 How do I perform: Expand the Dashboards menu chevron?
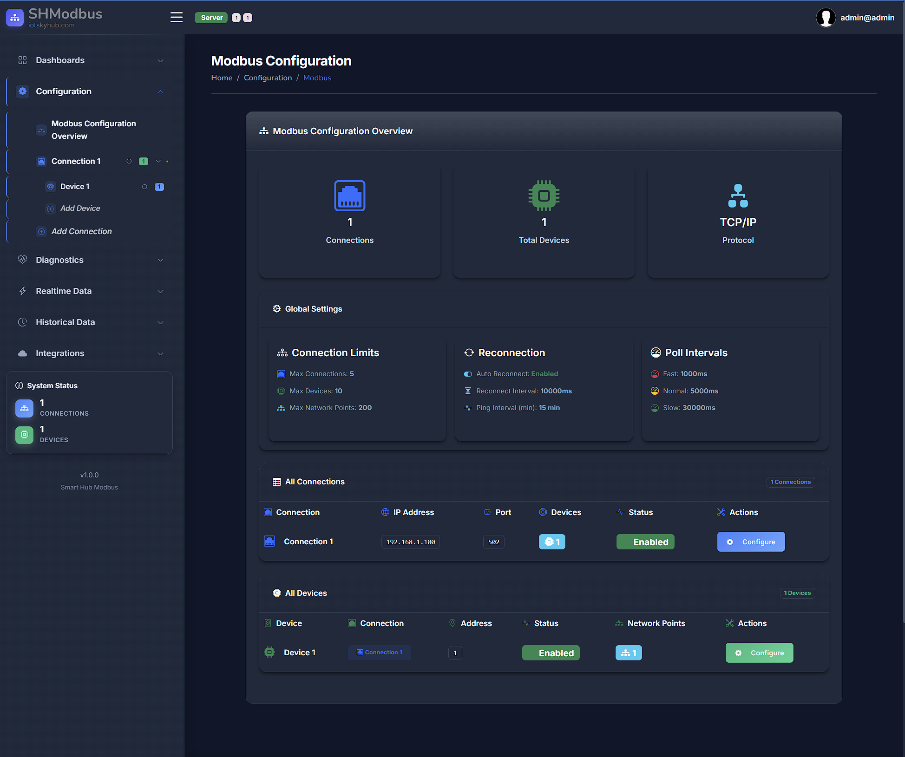(160, 60)
